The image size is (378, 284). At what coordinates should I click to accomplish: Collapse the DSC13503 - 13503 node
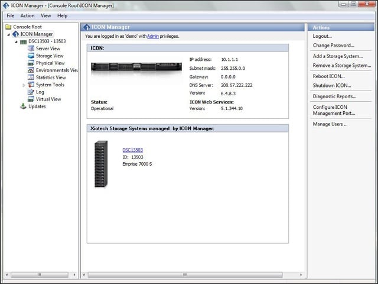point(16,42)
